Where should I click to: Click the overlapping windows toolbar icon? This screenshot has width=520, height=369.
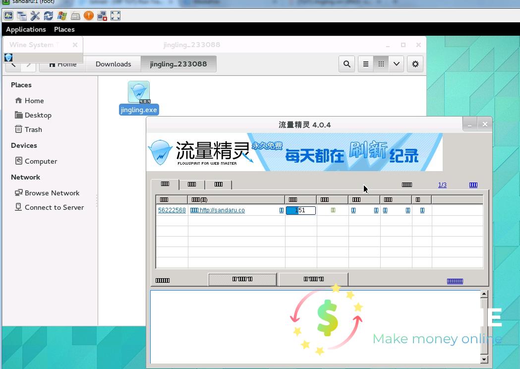[22, 15]
